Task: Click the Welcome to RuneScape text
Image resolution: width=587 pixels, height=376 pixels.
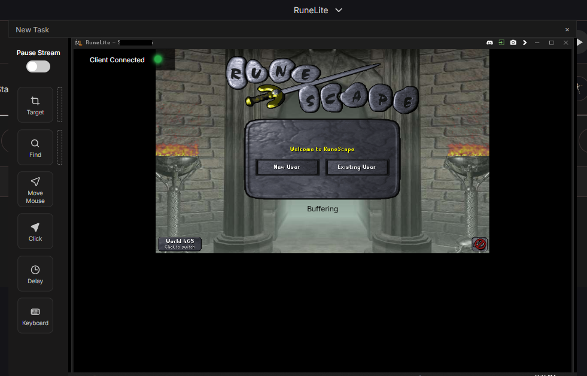Action: click(x=322, y=149)
